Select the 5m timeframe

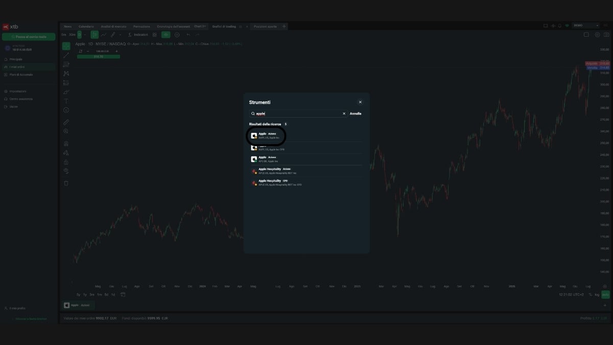(x=64, y=35)
